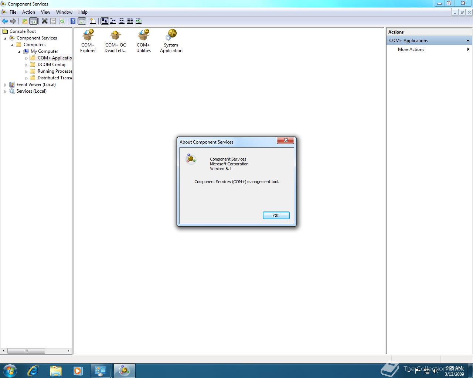Select Event Viewer (Local) in tree

(x=36, y=85)
